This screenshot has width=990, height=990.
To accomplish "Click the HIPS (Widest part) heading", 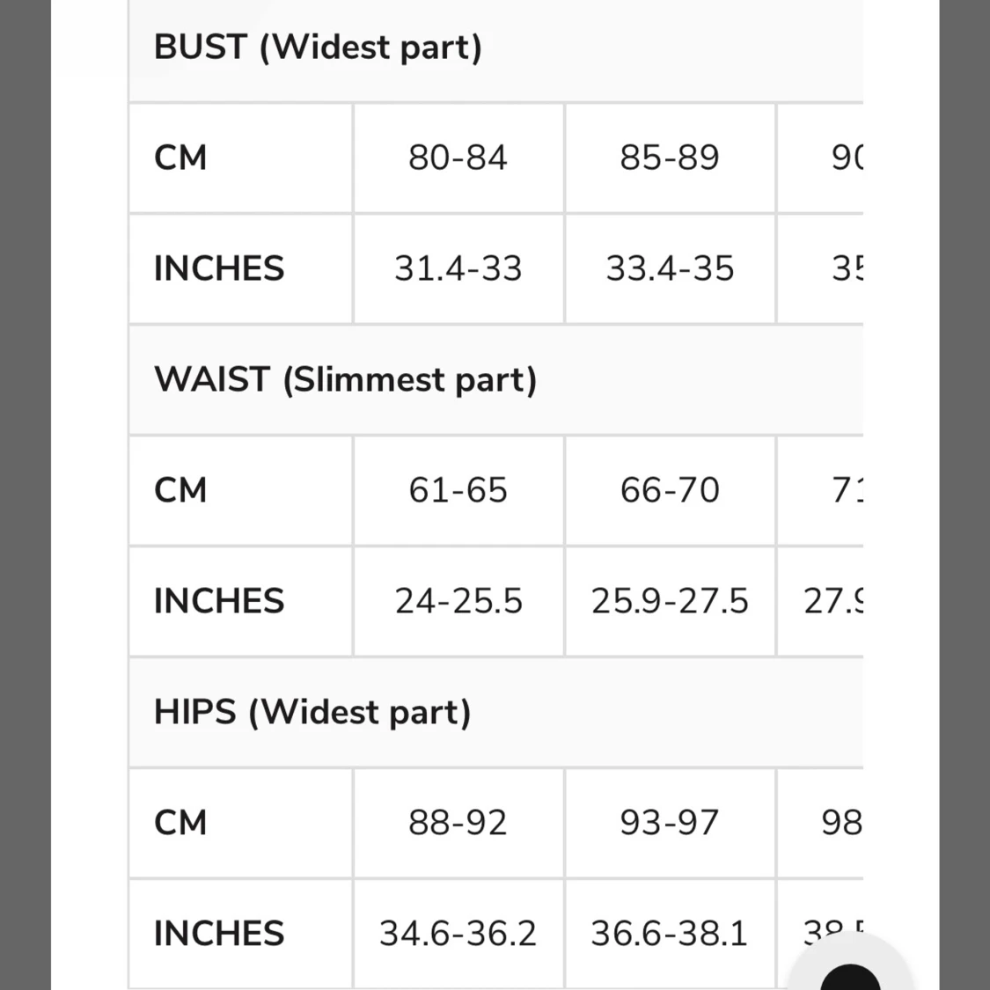I will point(312,713).
